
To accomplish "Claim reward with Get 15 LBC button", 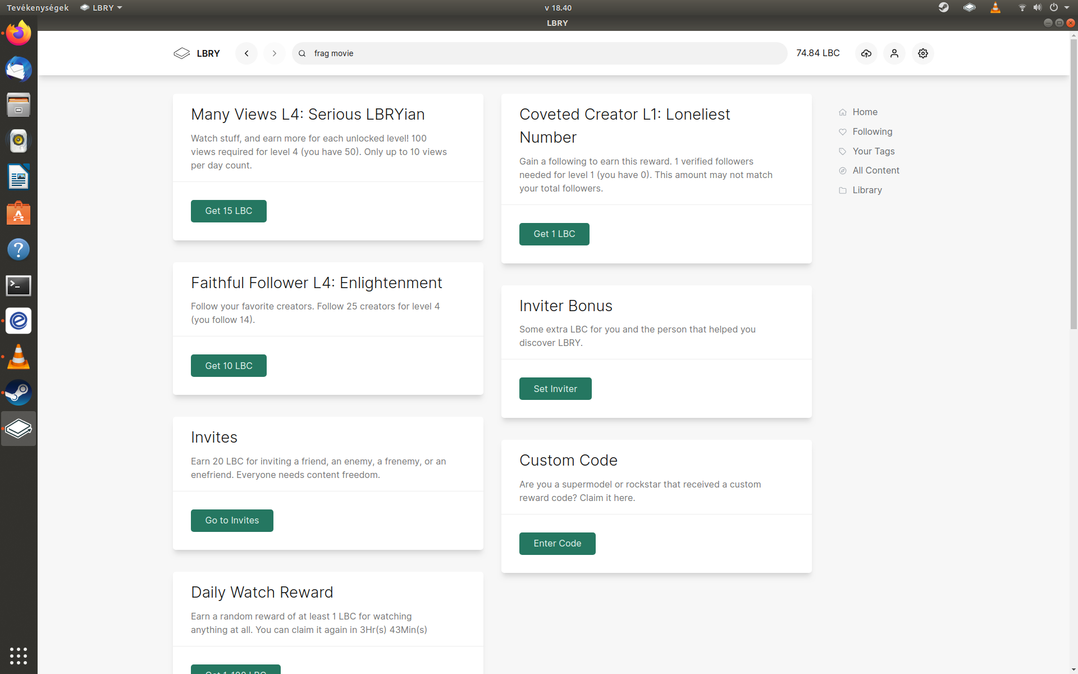I will [229, 211].
